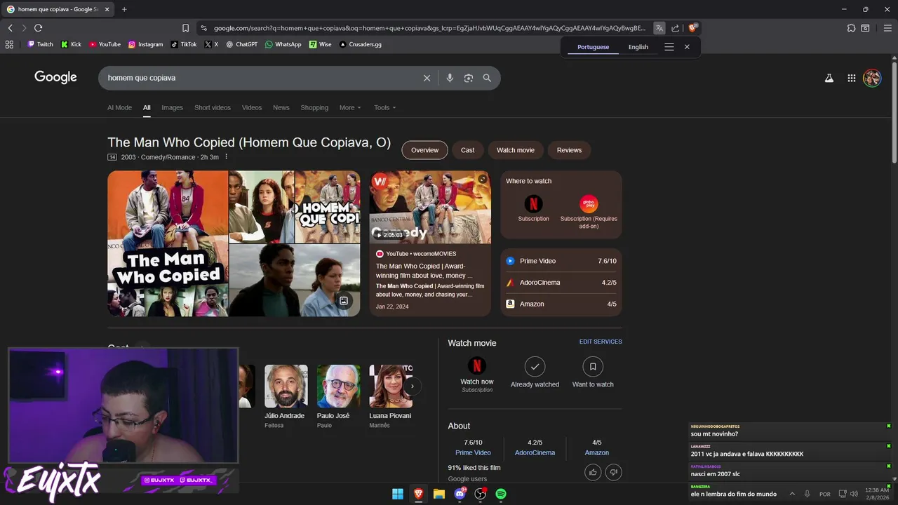Open the Google apps grid icon

tap(851, 79)
